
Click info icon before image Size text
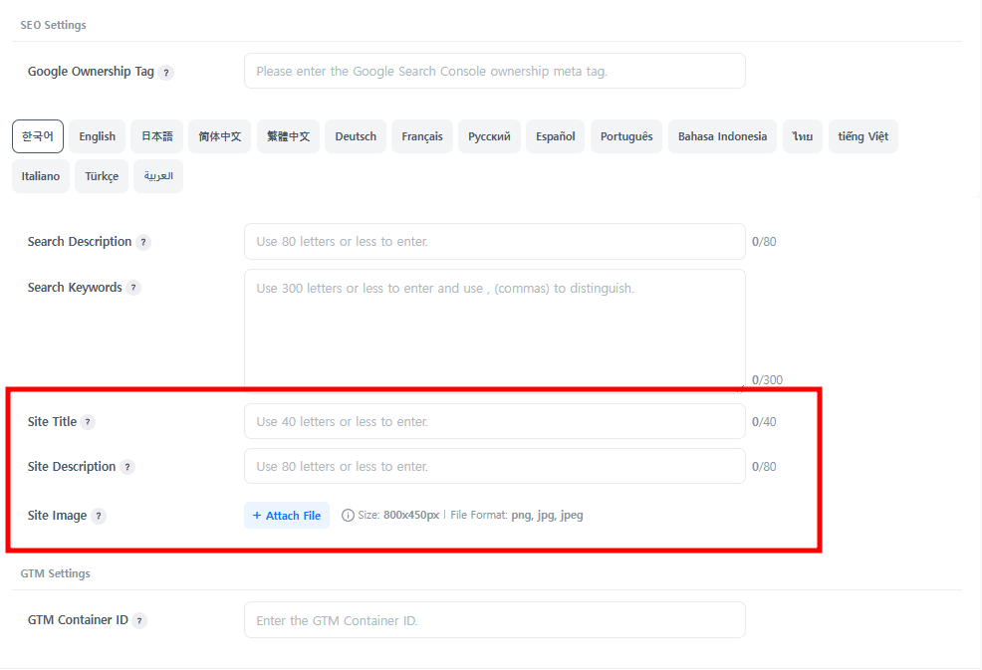pyautogui.click(x=348, y=516)
